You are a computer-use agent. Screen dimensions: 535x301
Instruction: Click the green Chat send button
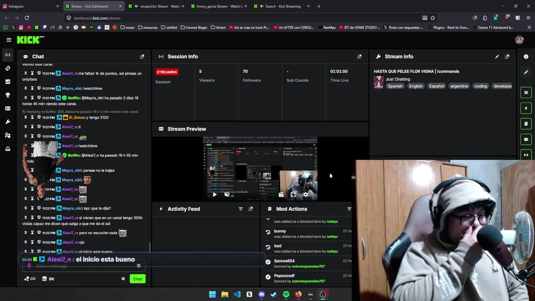(x=138, y=279)
